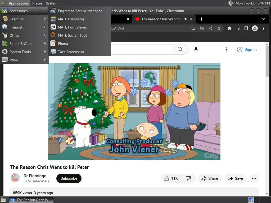Image resolution: width=271 pixels, height=203 pixels.
Task: Expand the Internet submenu
Action: tap(24, 27)
